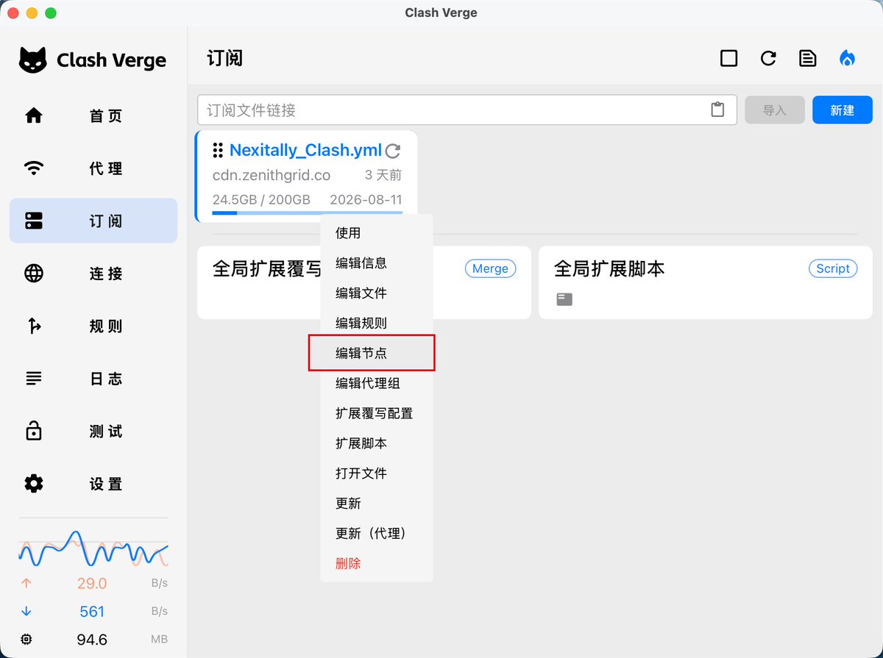Click the traffic graph in sidebar

(x=93, y=548)
